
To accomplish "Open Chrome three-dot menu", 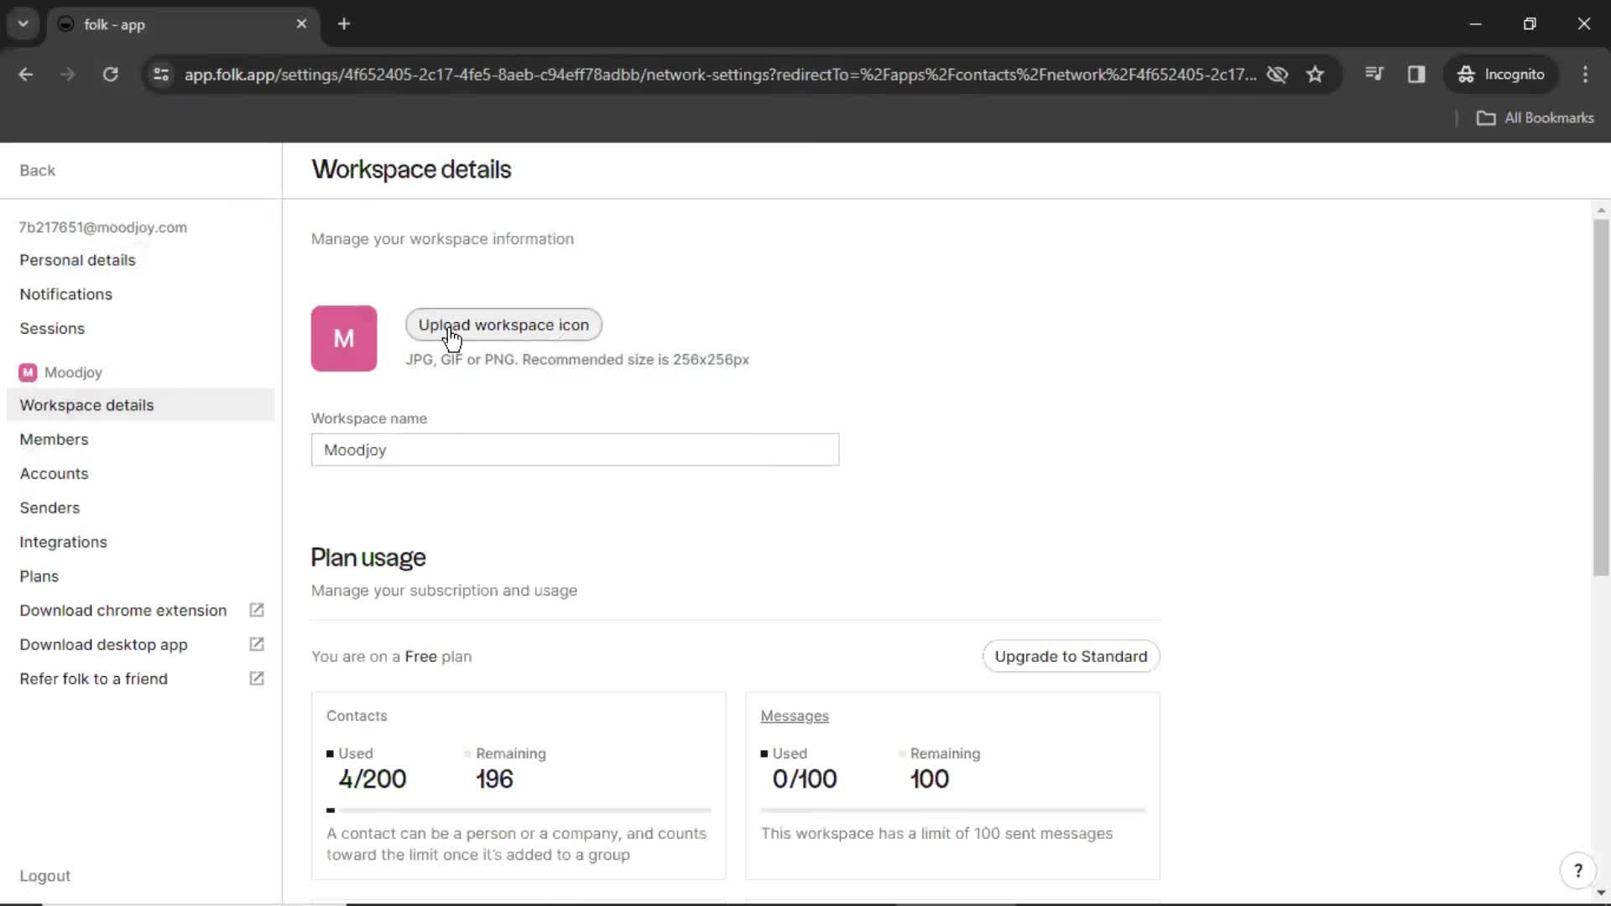I will pos(1585,75).
